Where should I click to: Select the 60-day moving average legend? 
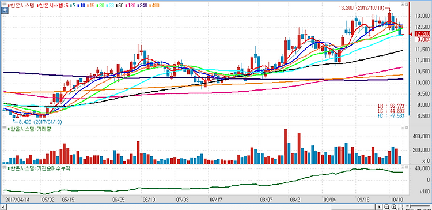[119, 5]
